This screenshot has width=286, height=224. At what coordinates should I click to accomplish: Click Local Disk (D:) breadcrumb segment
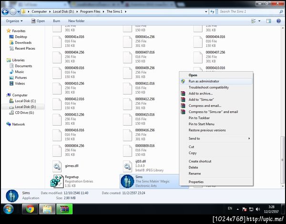tap(63, 11)
